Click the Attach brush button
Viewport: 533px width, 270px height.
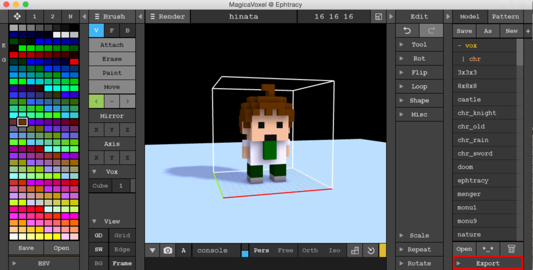(112, 45)
